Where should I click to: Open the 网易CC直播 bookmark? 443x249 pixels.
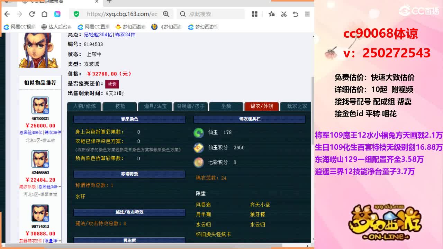(94, 27)
